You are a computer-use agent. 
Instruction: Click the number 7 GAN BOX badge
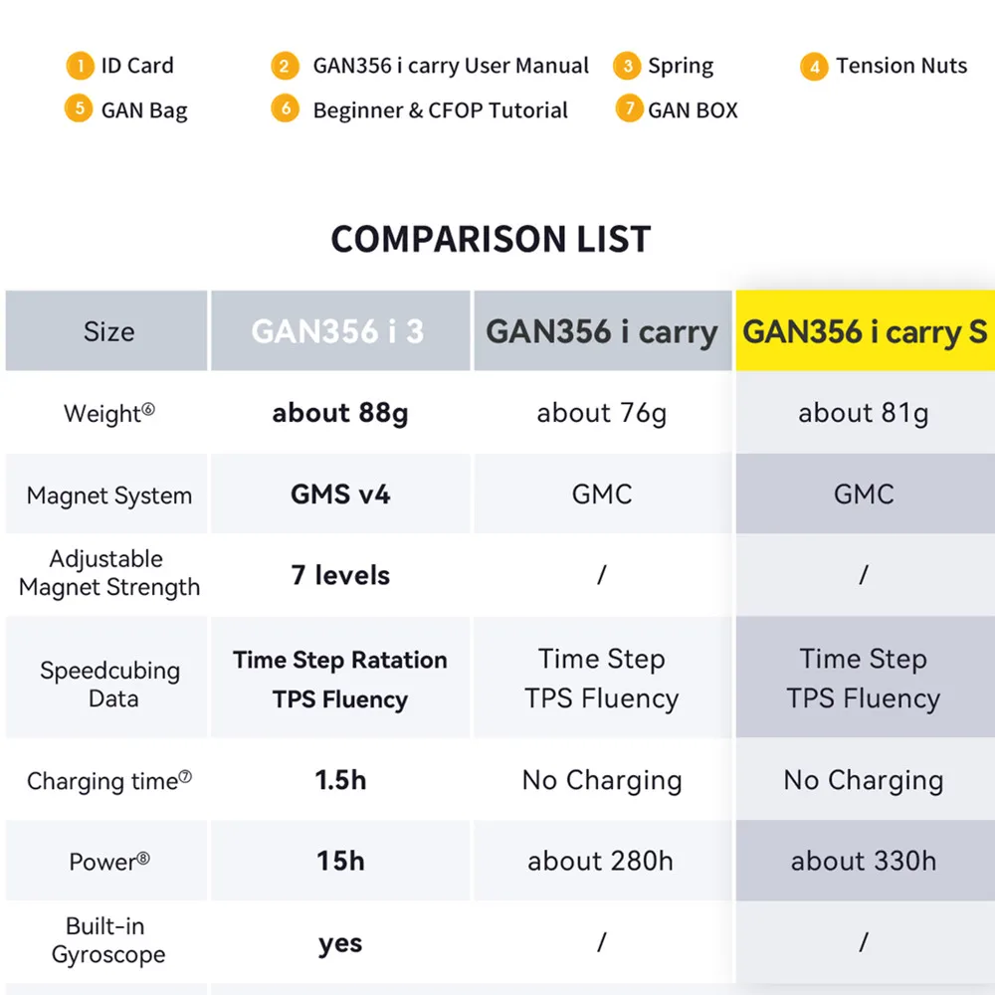click(628, 108)
